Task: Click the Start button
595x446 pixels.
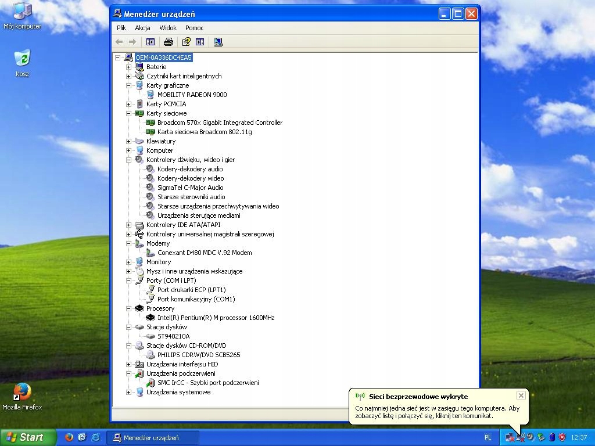Action: pyautogui.click(x=28, y=437)
